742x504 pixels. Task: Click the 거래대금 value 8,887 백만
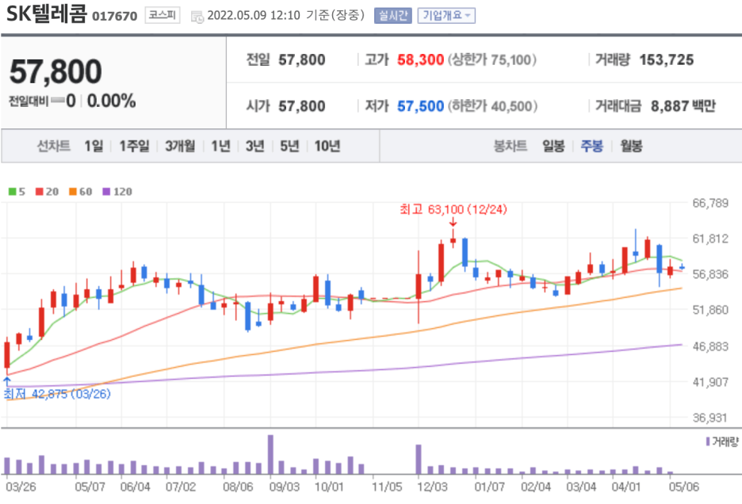click(x=683, y=106)
